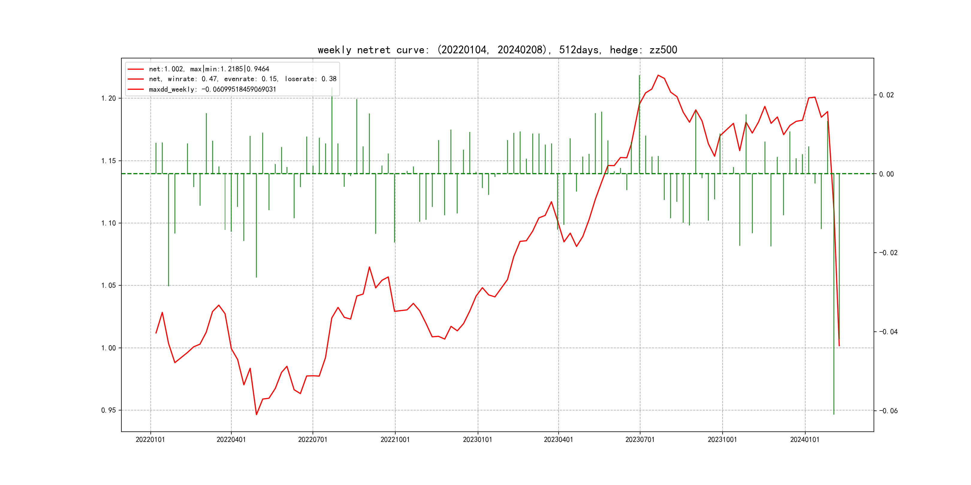Click red line swatch beside maxdd_weekly
971x485 pixels.
[136, 89]
